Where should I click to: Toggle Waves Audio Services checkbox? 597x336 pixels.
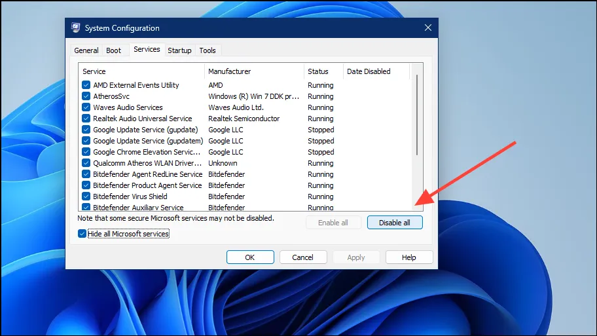[86, 107]
